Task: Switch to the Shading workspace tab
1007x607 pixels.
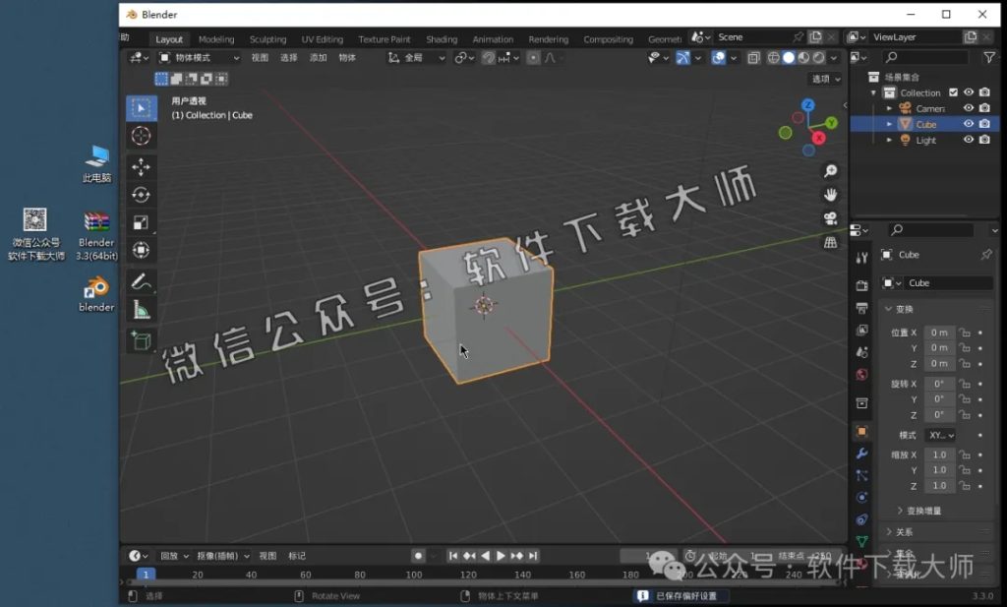Action: coord(442,39)
